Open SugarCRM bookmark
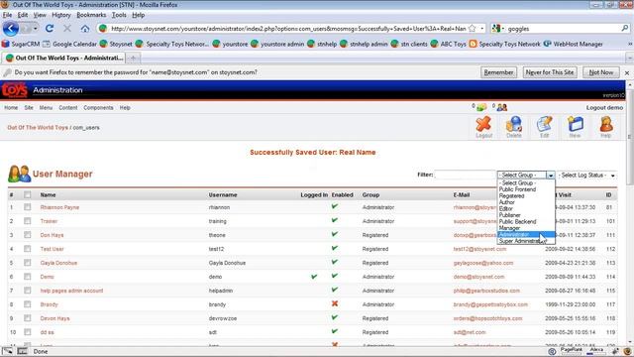 (x=21, y=44)
